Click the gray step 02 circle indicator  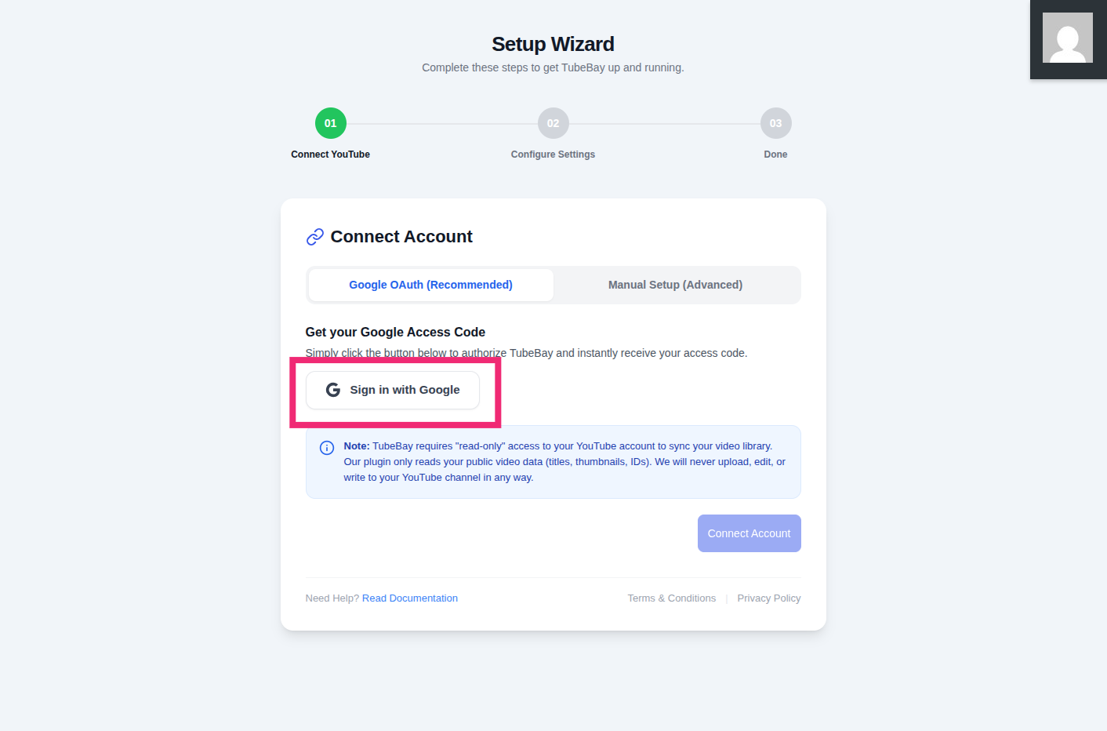[x=553, y=123]
